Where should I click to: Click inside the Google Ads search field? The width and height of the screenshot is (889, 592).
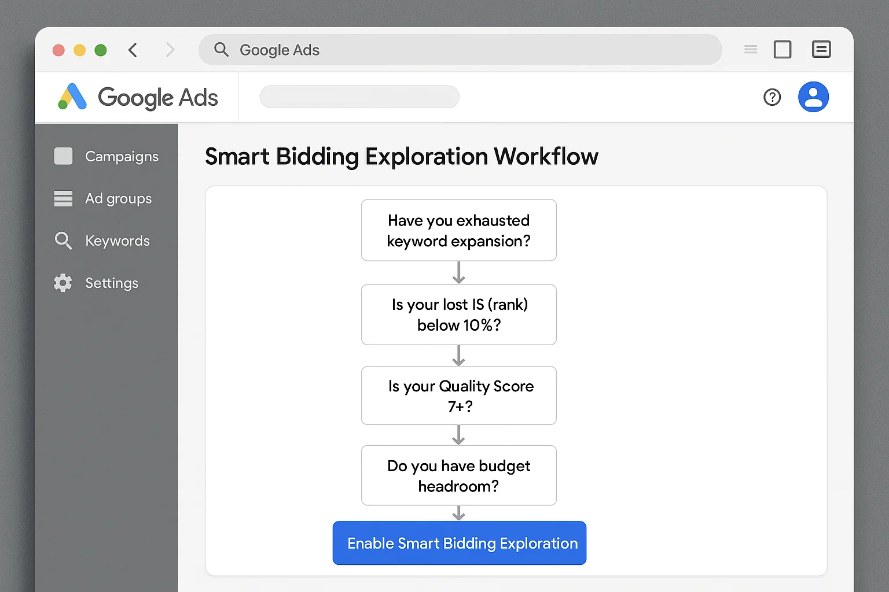tap(359, 97)
